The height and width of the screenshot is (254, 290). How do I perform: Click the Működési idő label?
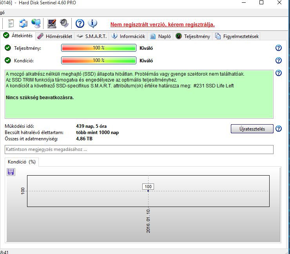coord(20,126)
